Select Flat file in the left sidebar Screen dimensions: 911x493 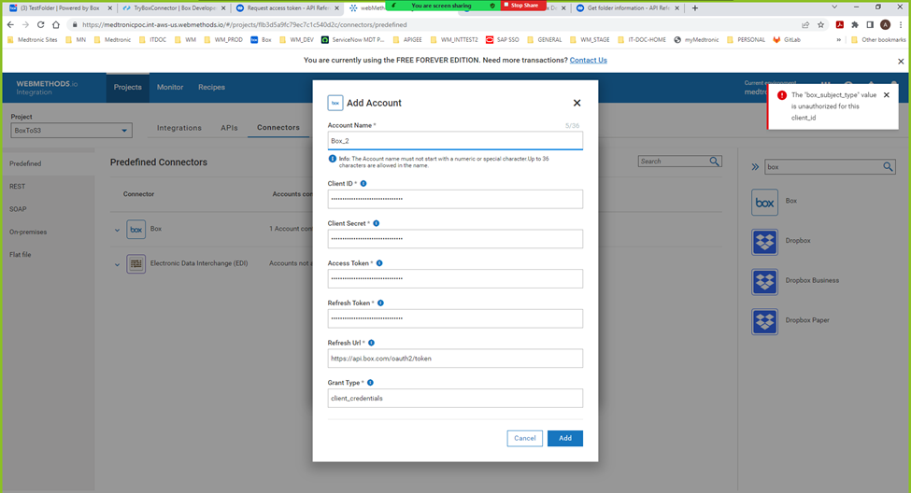point(21,254)
